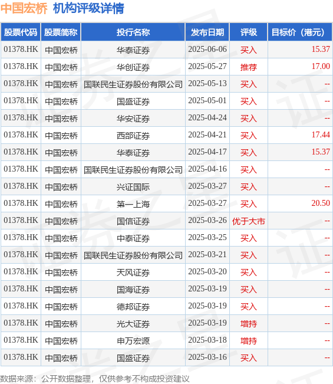Click the 投行名称 column header
This screenshot has width=333, height=384.
tap(133, 32)
